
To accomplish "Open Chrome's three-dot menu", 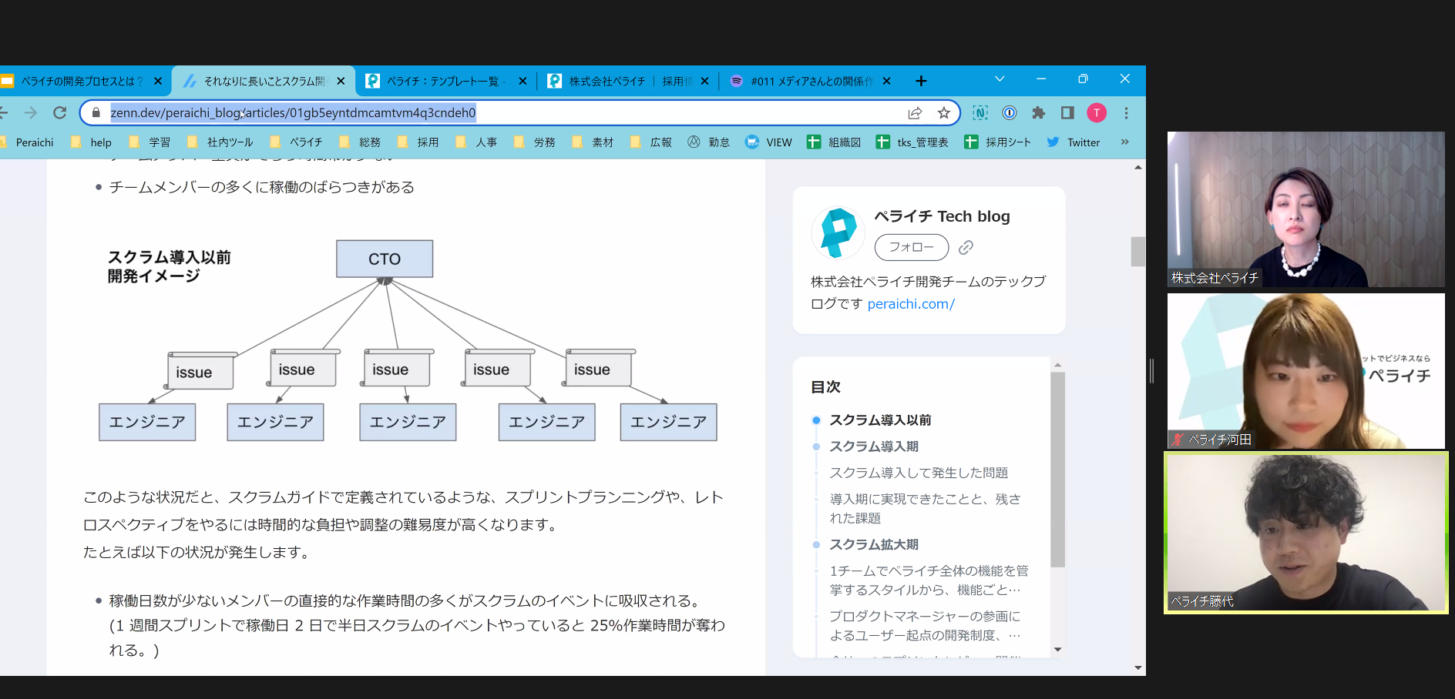I will click(x=1126, y=113).
